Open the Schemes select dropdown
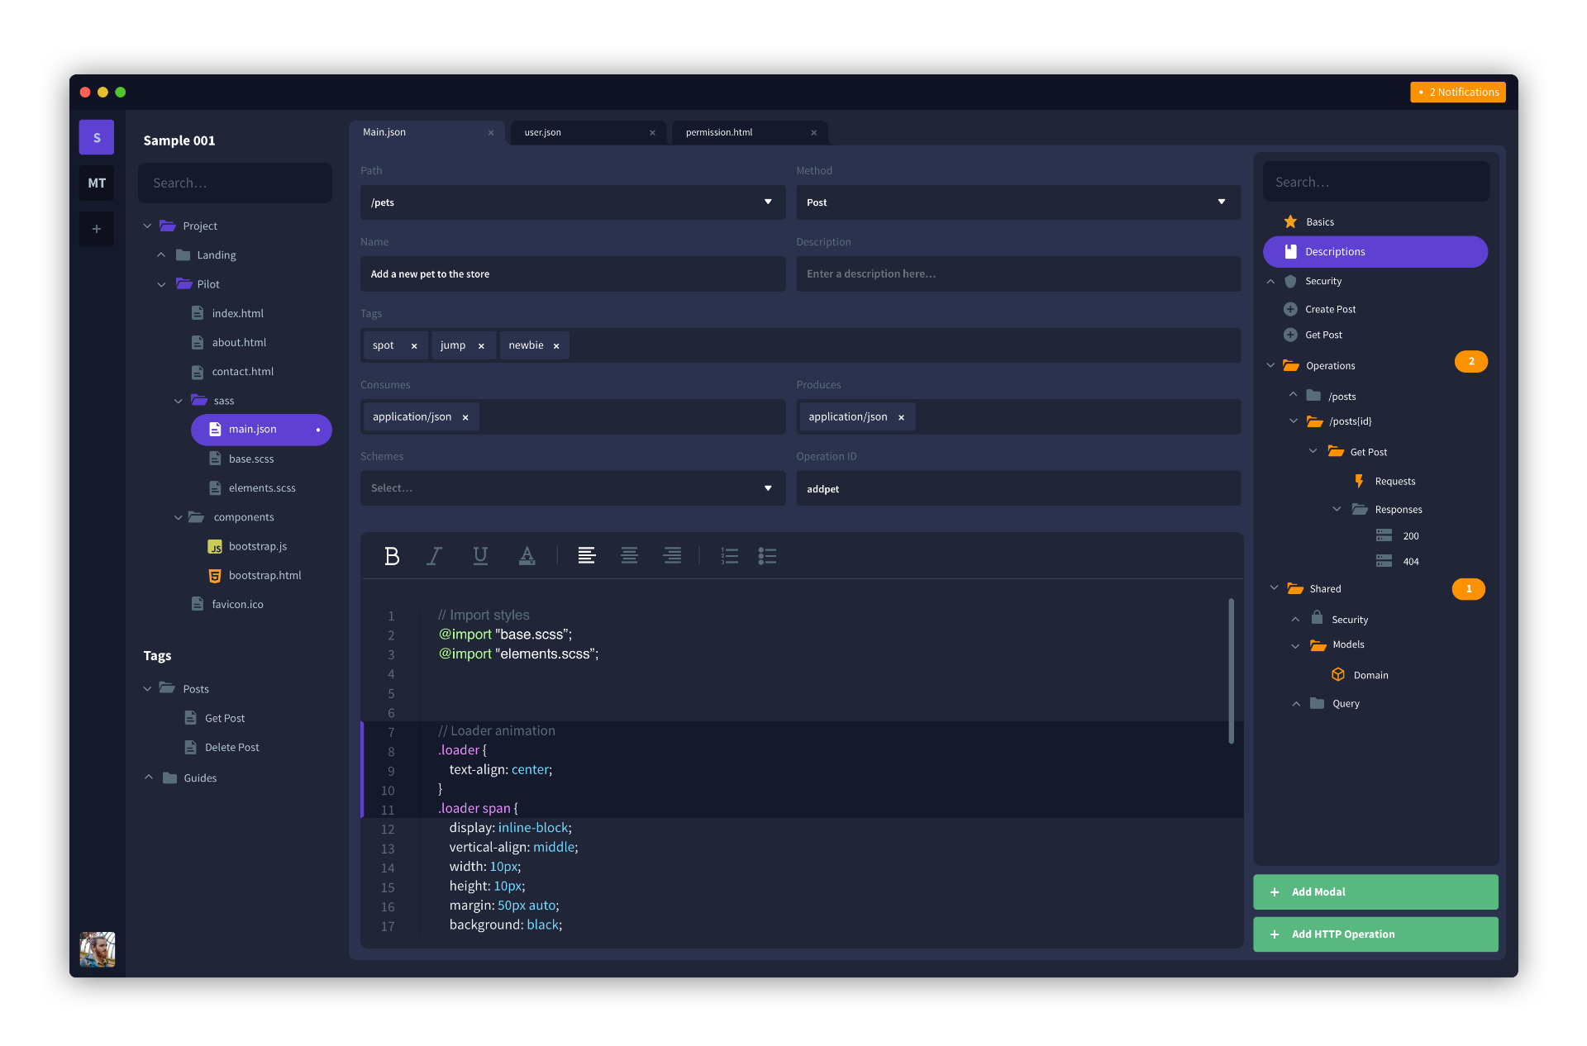1587x1046 pixels. click(x=572, y=488)
